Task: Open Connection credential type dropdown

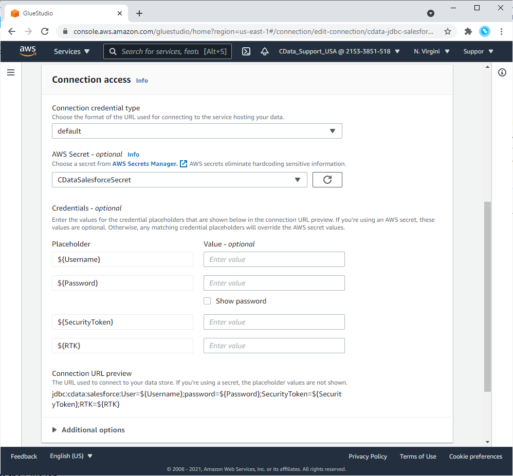Action: [197, 131]
